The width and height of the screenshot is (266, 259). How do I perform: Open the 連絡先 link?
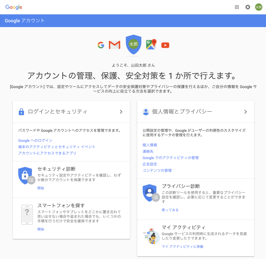coord(148,151)
